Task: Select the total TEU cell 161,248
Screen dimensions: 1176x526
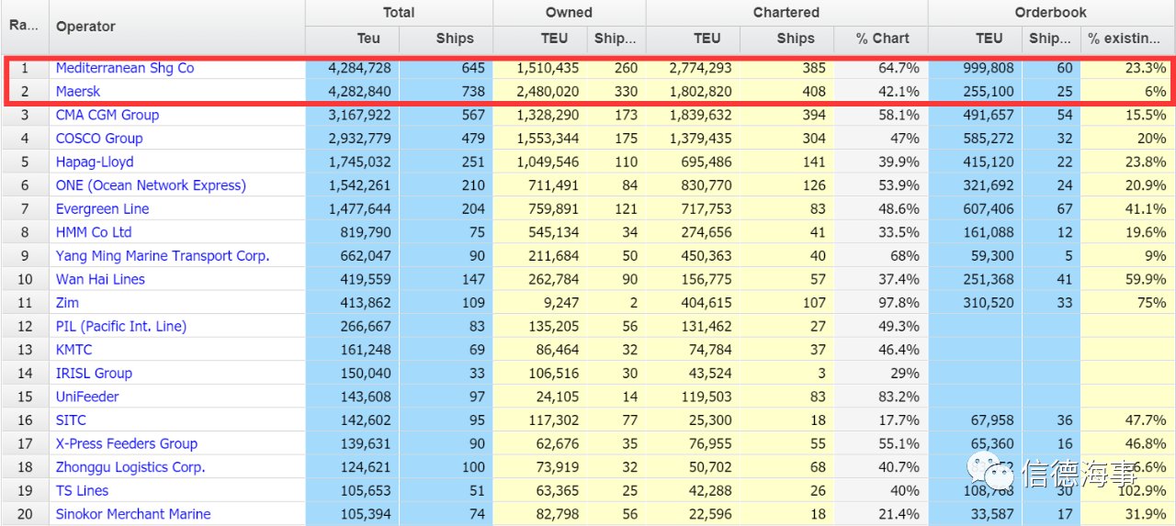Action: (352, 350)
